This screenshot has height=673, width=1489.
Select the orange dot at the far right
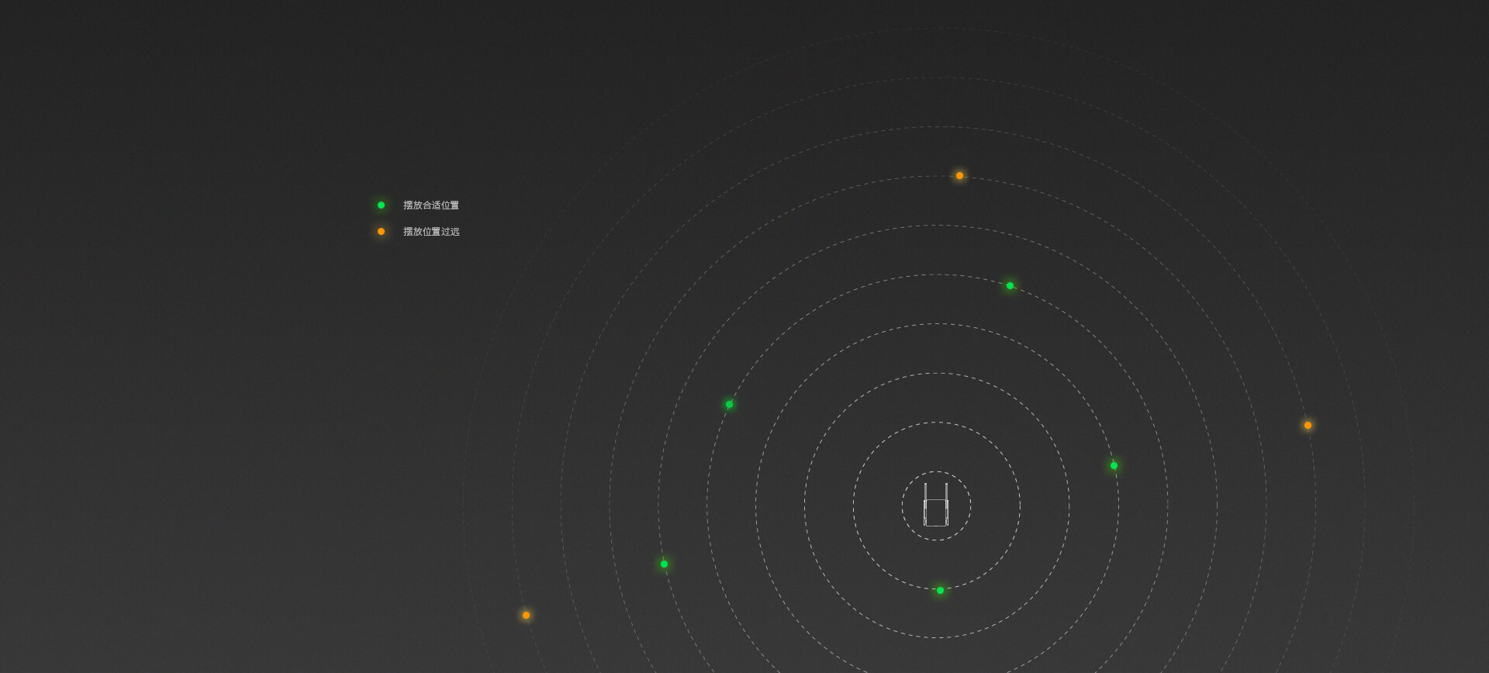(x=1308, y=426)
